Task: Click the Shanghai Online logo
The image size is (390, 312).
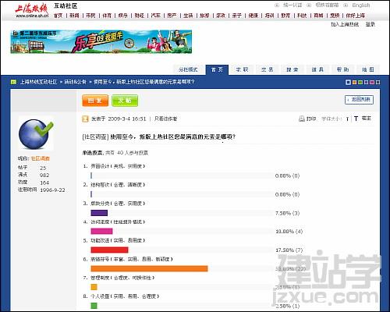Action: (x=32, y=11)
